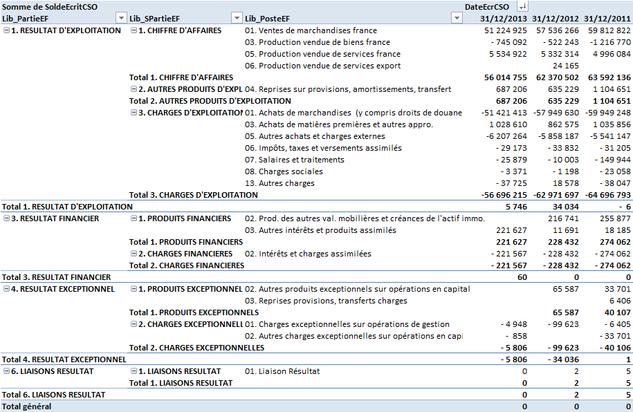Viewport: 633px width, 412px height.
Task: Collapse the 2. AUTRES PRODUITS D'EXPL subgroup
Action: [134, 88]
